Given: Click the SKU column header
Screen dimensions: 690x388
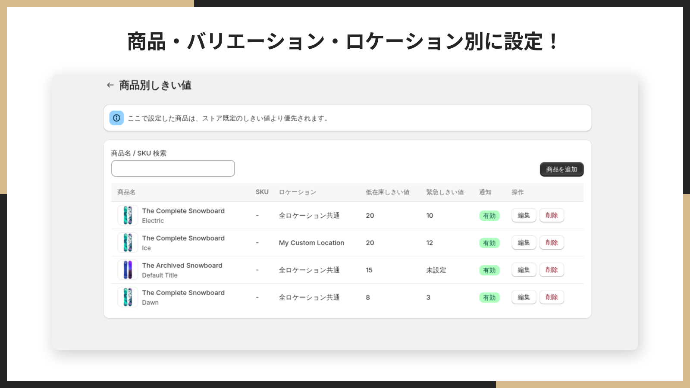Looking at the screenshot, I should pos(262,192).
